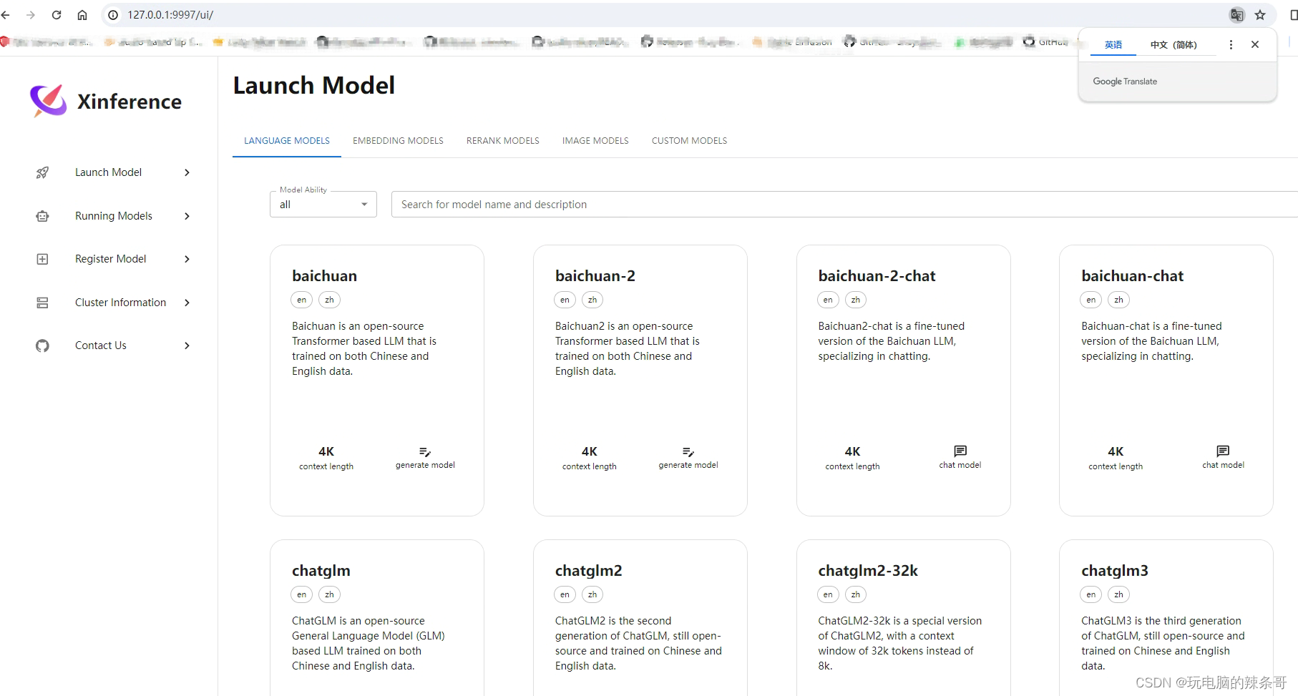Switch to the Custom Models tab
The width and height of the screenshot is (1298, 696).
(689, 141)
